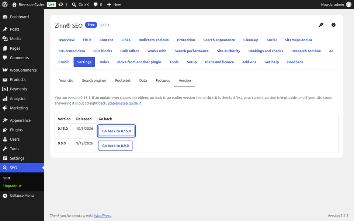Open Marketing in the sidebar
This screenshot has width=354, height=221.
22,108
